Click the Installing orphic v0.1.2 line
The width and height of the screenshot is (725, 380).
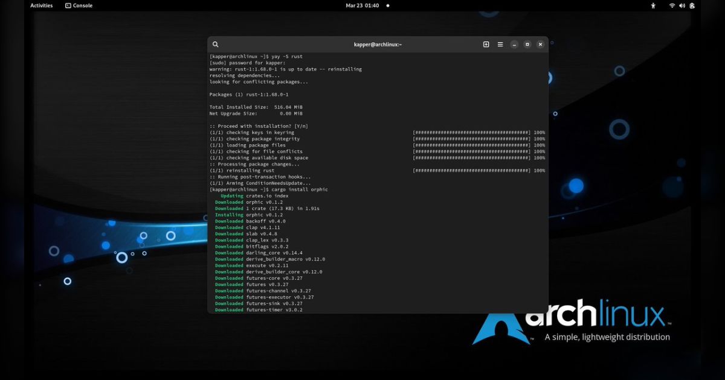pos(246,214)
